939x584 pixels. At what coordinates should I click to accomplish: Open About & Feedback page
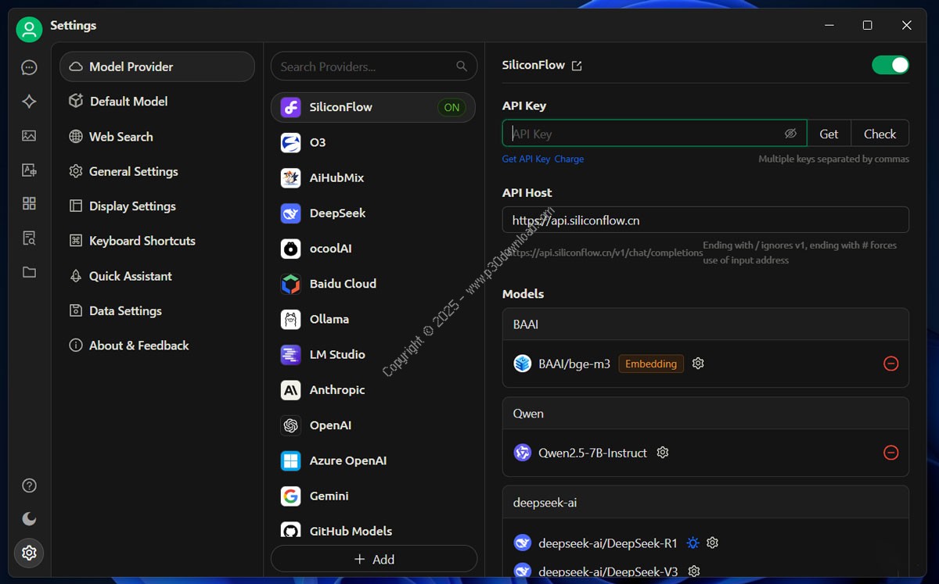click(157, 346)
